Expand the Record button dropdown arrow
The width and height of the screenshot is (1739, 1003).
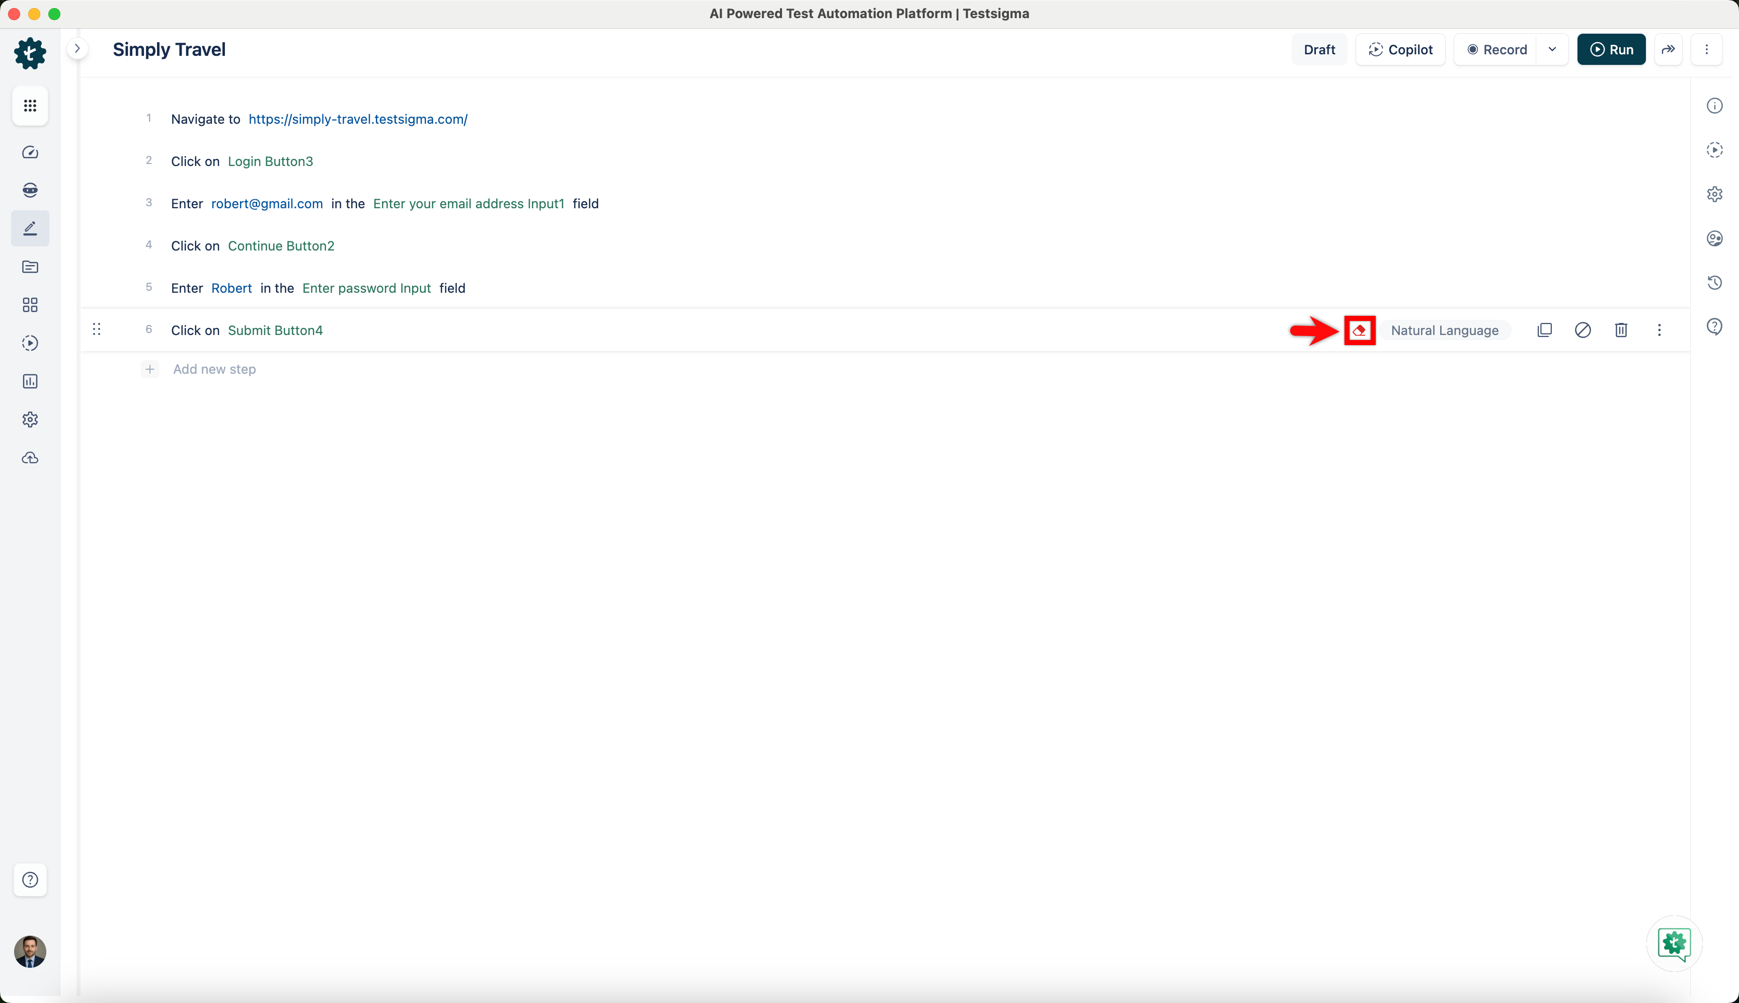click(1552, 50)
